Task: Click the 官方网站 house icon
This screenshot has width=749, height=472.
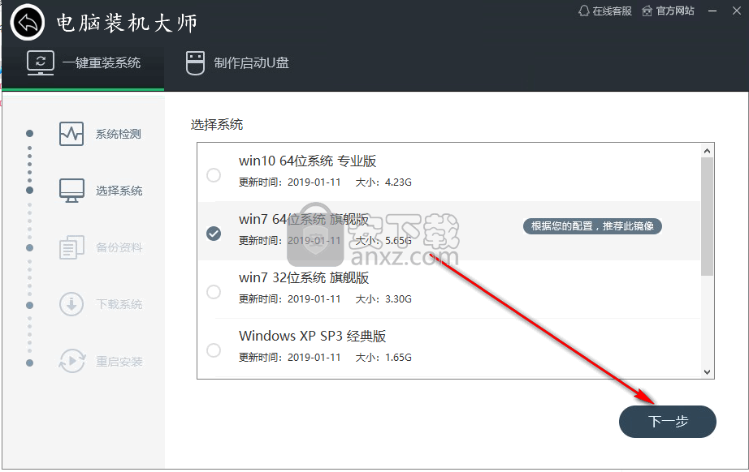Action: pos(647,11)
